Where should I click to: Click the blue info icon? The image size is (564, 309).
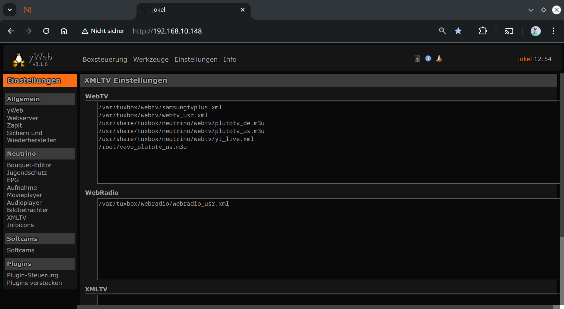tap(428, 59)
